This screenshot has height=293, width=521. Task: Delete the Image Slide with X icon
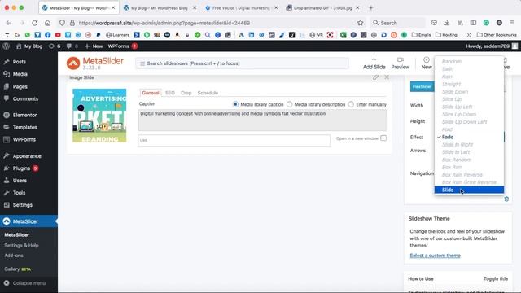[387, 77]
